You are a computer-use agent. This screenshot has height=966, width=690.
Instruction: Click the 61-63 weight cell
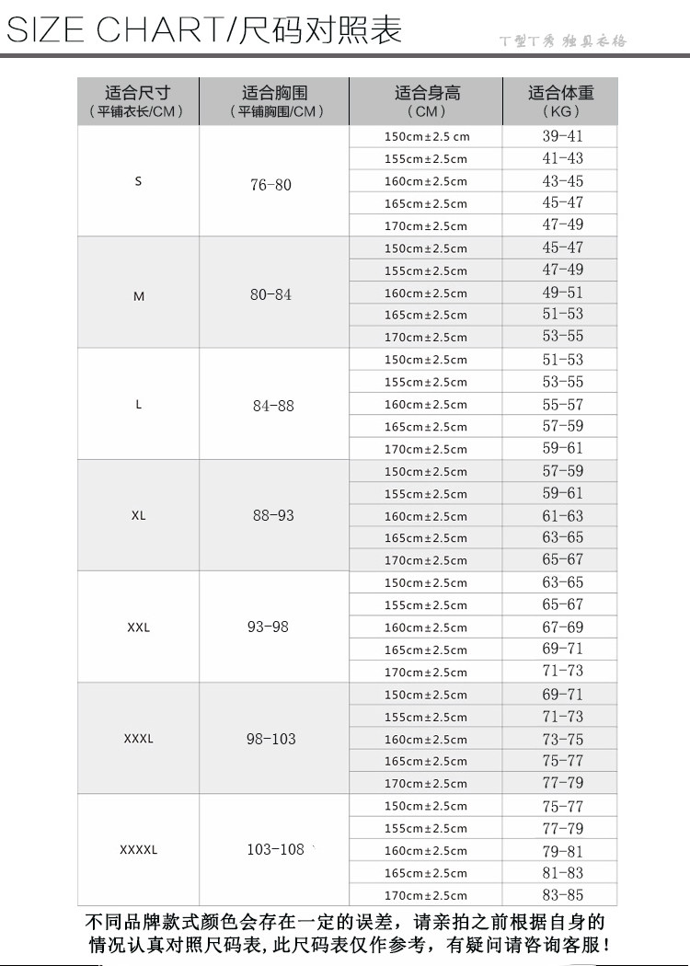(560, 515)
